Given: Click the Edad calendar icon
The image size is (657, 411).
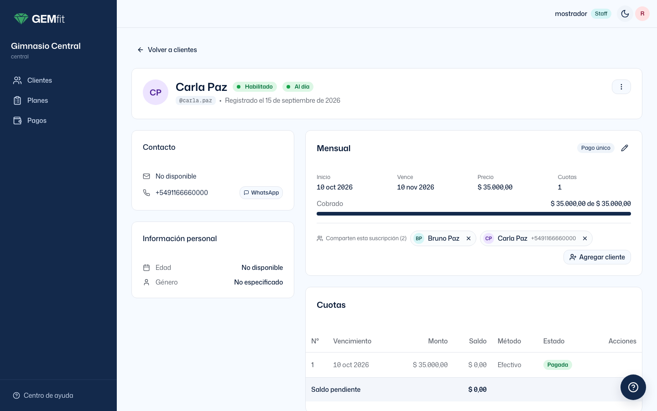Looking at the screenshot, I should click(146, 268).
